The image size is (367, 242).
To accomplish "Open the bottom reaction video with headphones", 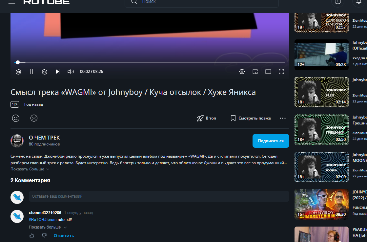I will [x=321, y=234].
